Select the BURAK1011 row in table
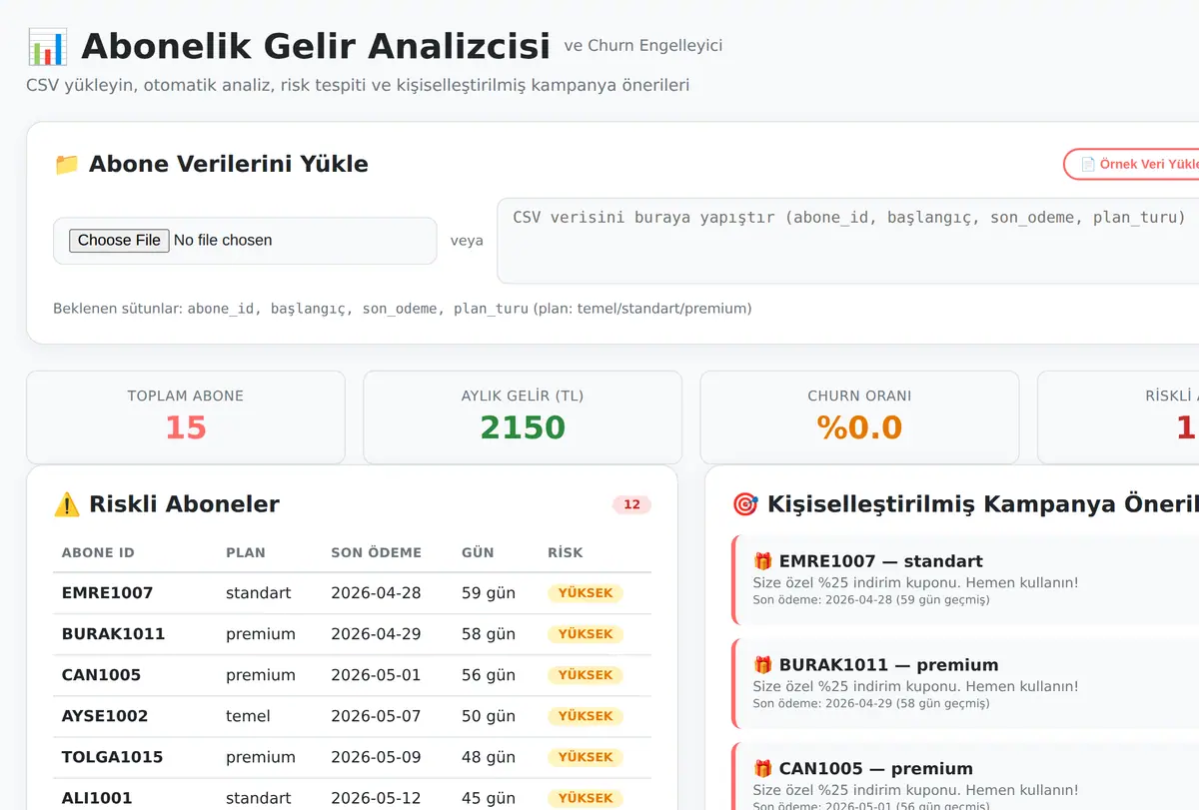Image resolution: width=1199 pixels, height=810 pixels. point(352,634)
